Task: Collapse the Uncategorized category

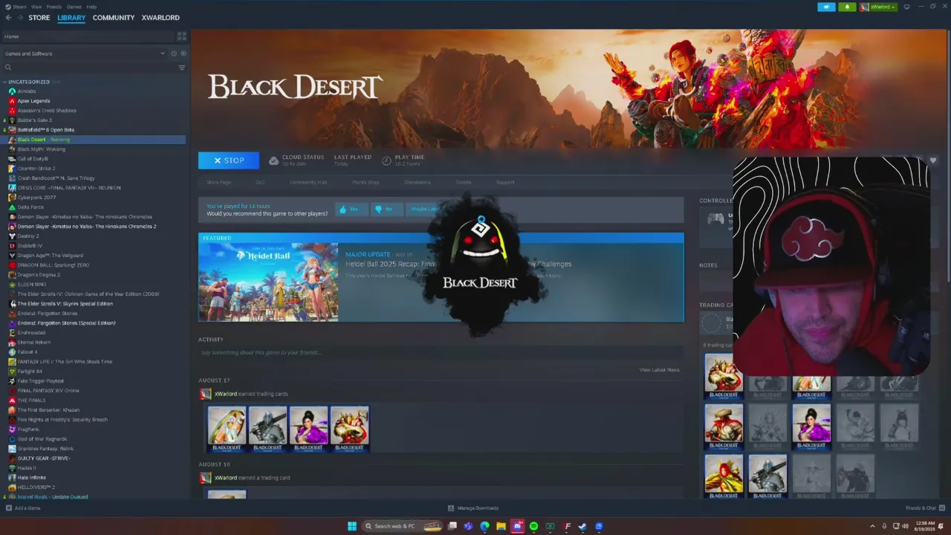Action: click(4, 82)
